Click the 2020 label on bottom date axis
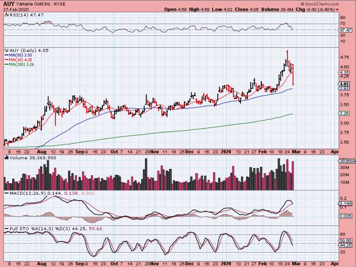The height and width of the screenshot is (267, 356). [x=226, y=264]
